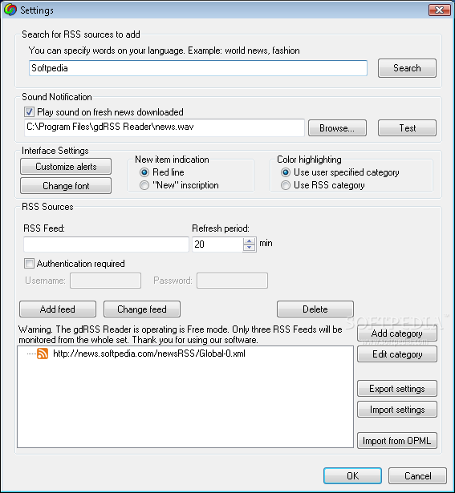455x493 pixels.
Task: Click Edit category button
Action: [x=397, y=354]
